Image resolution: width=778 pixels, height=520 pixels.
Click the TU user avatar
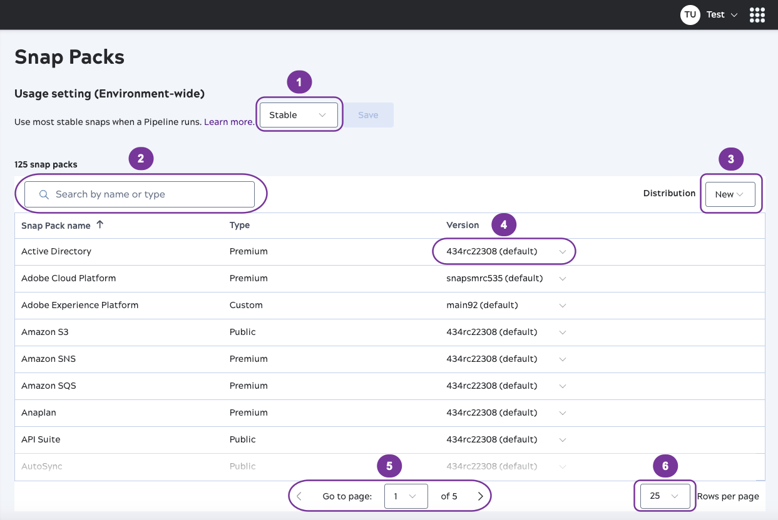point(690,14)
